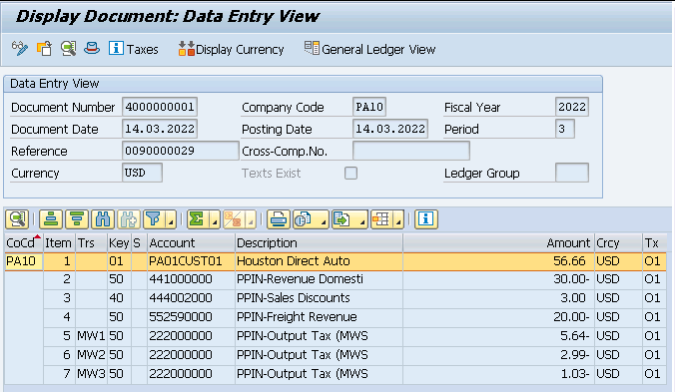Click account 552590000 in item 4

tap(191, 317)
